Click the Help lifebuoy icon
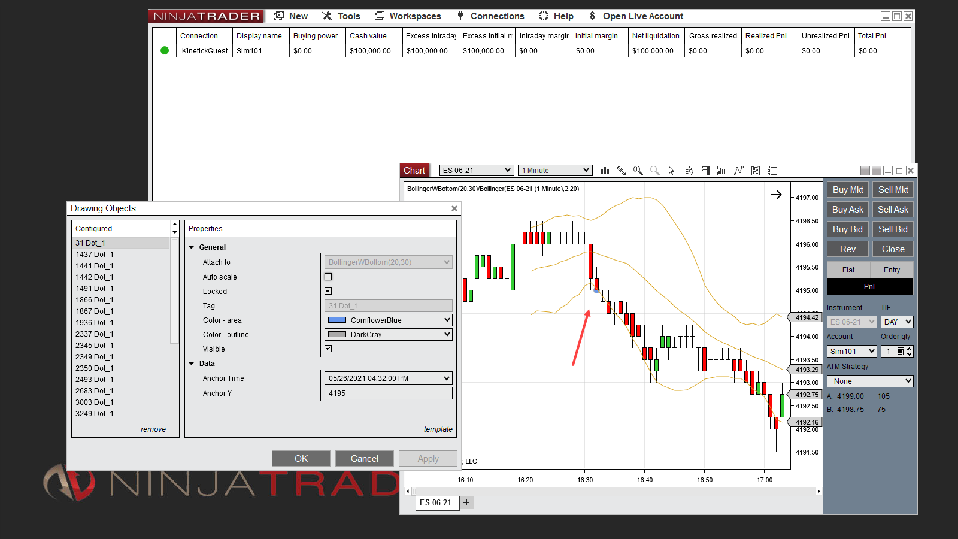 coord(544,16)
